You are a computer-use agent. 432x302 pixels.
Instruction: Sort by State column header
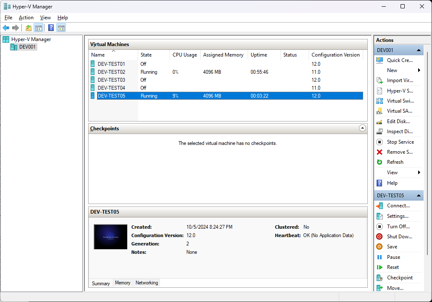(x=154, y=55)
